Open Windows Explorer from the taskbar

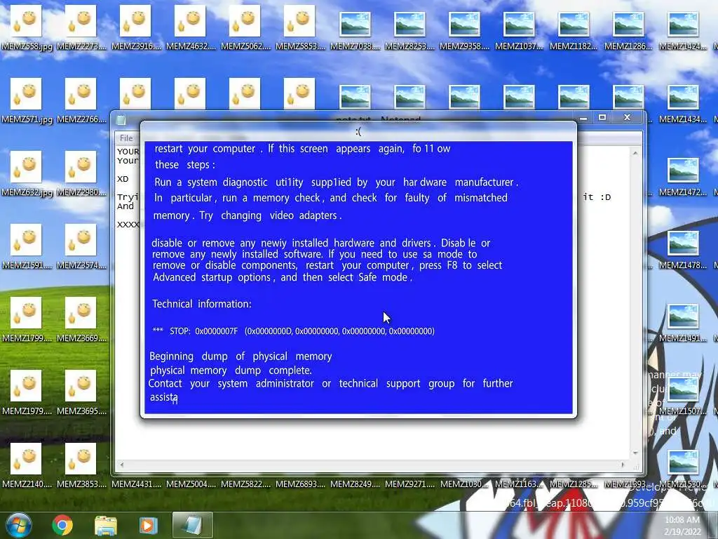106,526
